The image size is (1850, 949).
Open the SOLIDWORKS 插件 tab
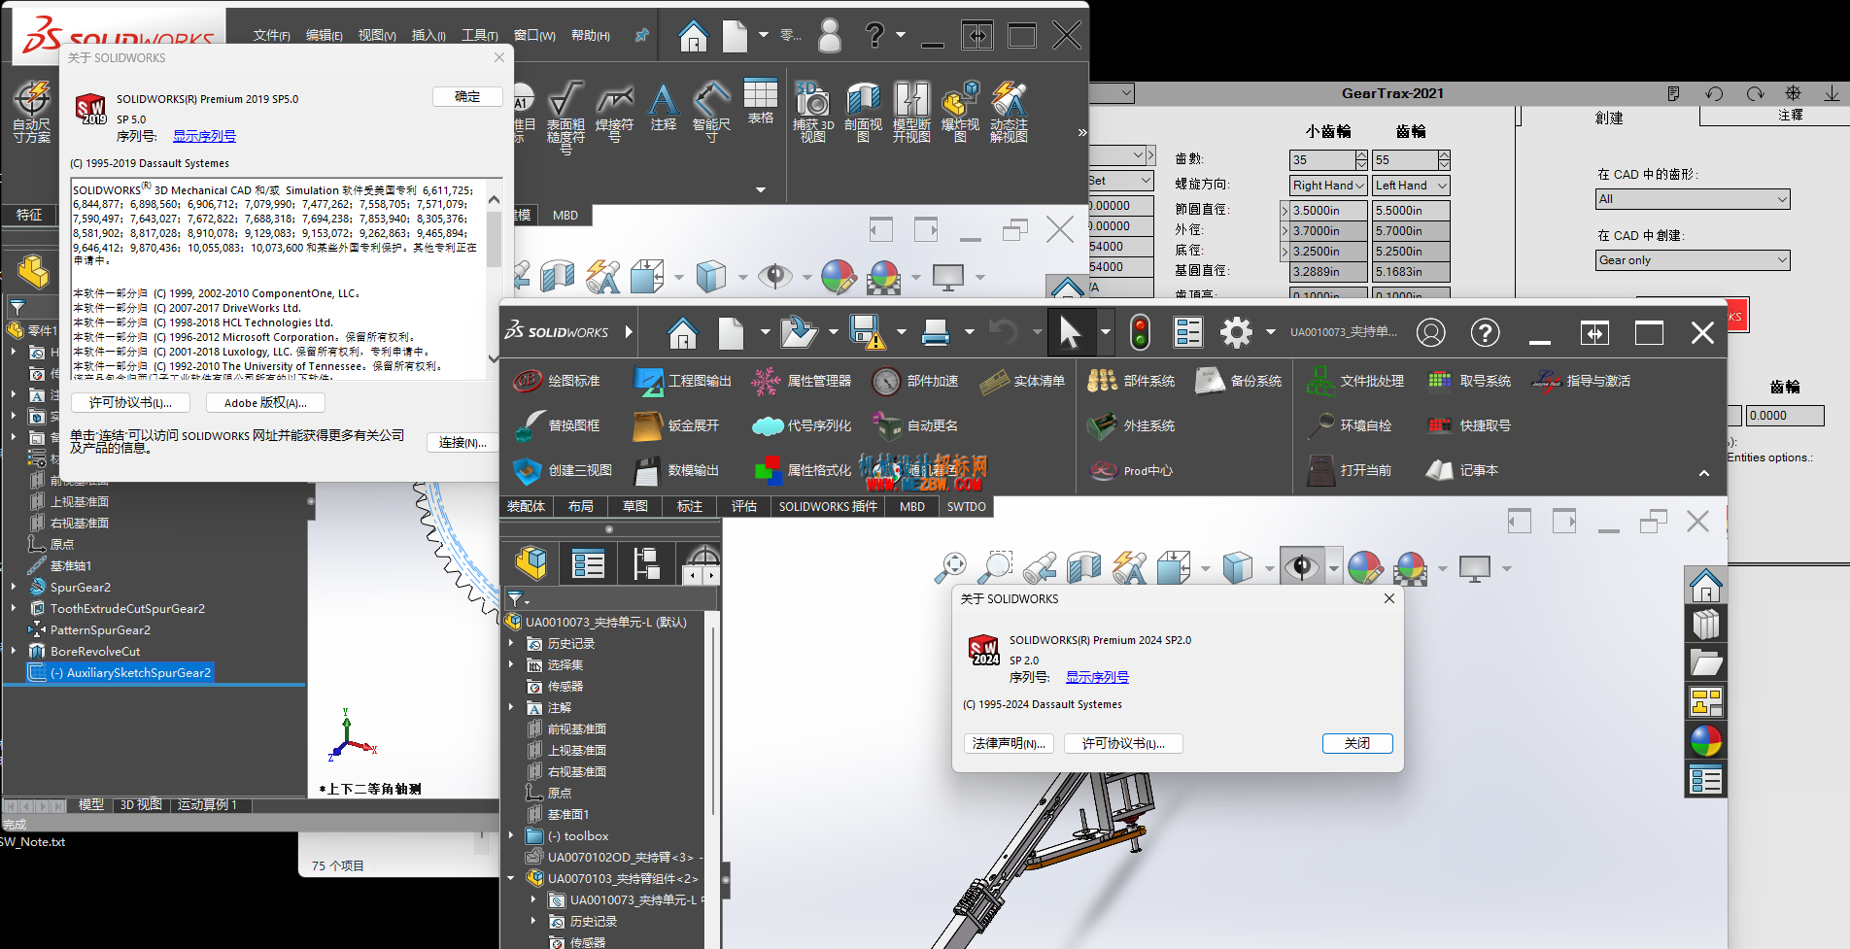click(828, 506)
